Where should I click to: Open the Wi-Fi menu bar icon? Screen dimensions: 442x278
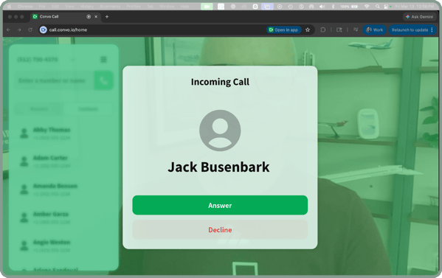pos(367,6)
